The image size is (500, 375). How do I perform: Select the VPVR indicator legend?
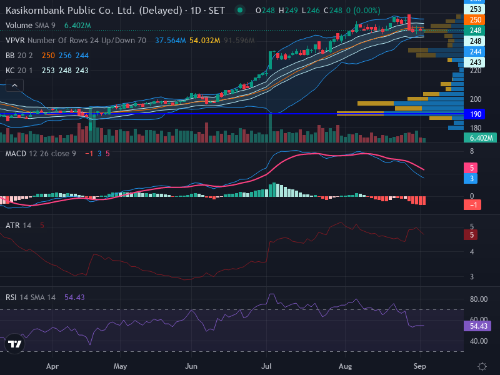tap(76, 41)
